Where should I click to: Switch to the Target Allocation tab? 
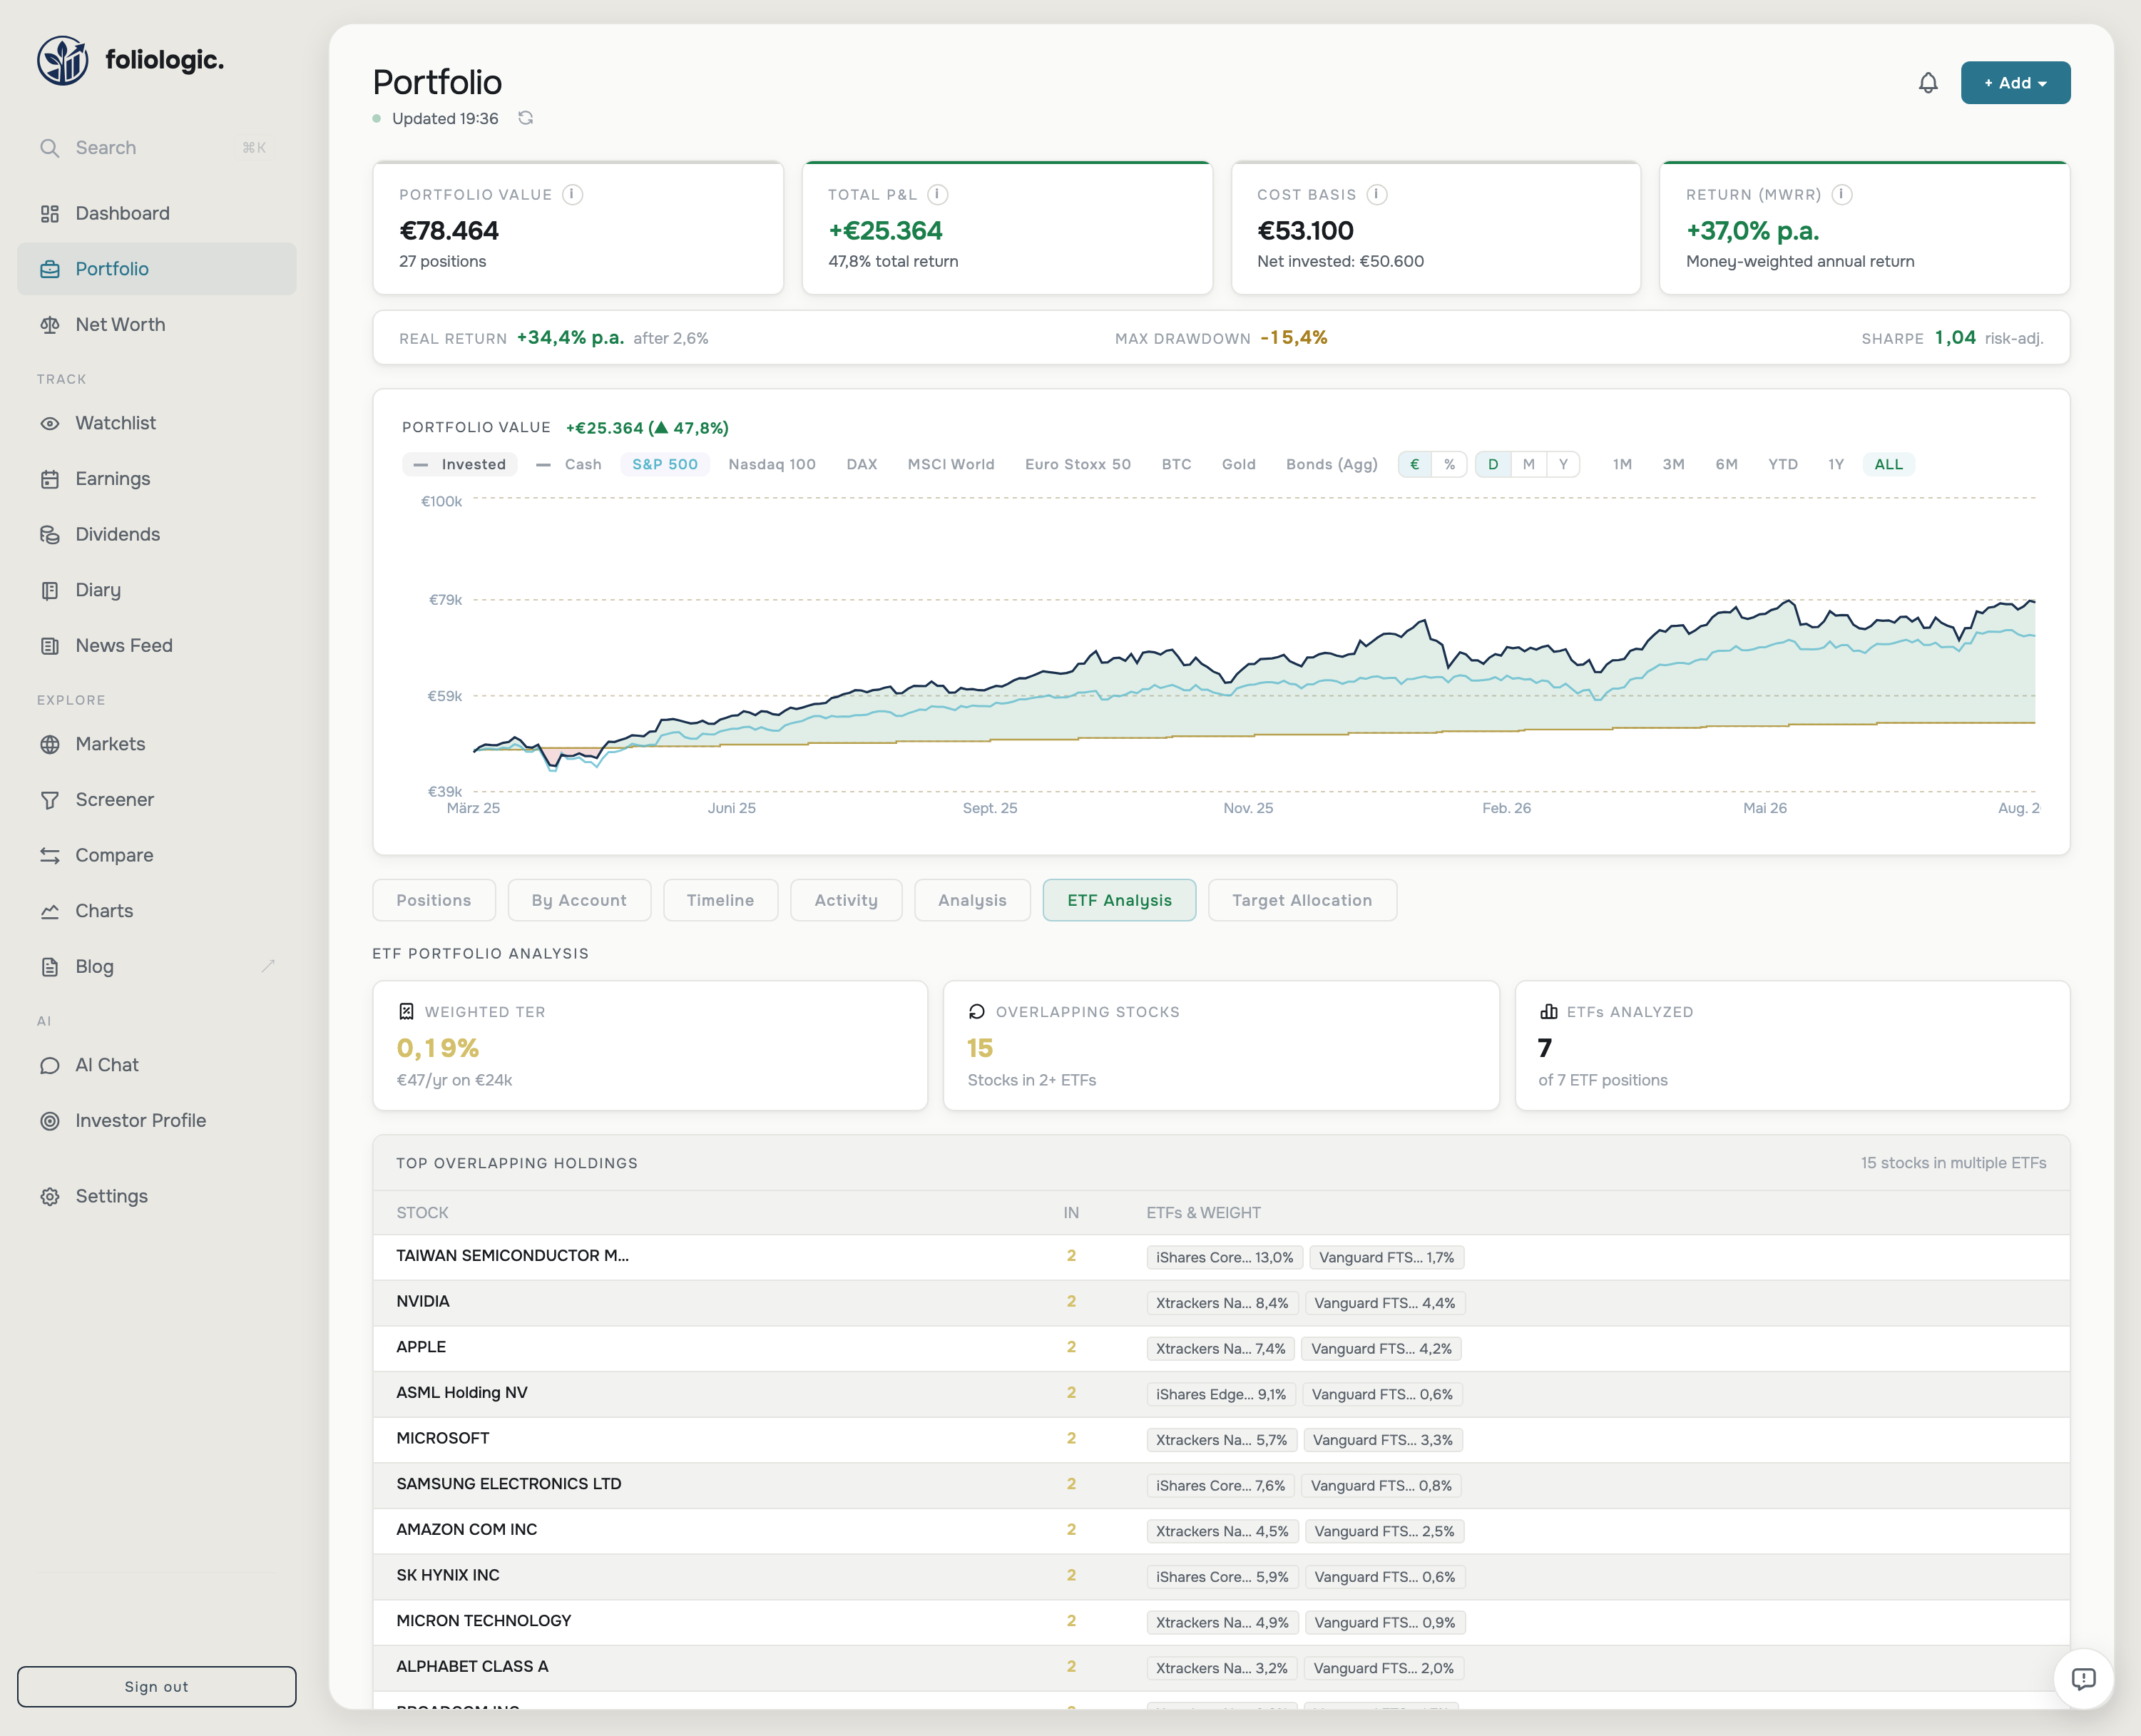click(1302, 900)
